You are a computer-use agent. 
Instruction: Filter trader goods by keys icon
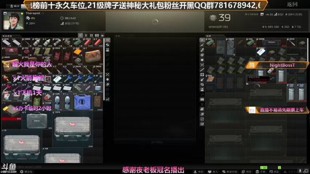click(108, 84)
